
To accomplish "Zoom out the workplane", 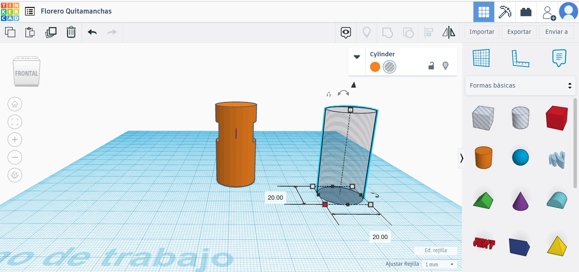I will tap(15, 157).
